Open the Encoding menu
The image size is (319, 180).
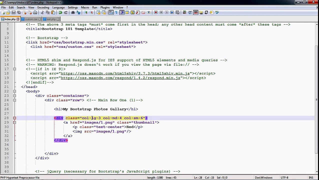43,7
